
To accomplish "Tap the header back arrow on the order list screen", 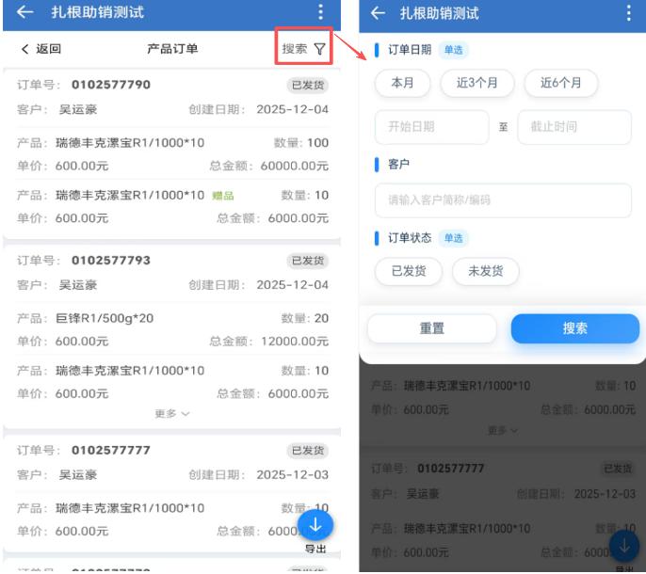I will point(25,12).
